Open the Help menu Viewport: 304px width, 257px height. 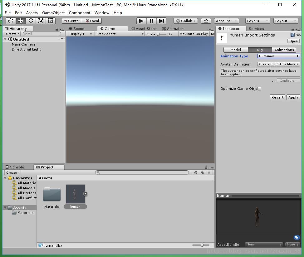coord(118,13)
